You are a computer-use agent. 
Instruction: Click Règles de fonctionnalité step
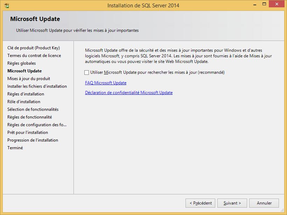pyautogui.click(x=29, y=117)
